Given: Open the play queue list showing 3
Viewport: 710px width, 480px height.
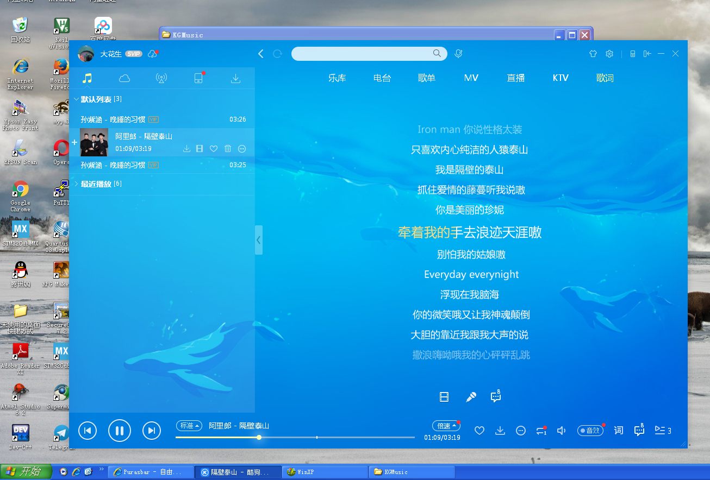Looking at the screenshot, I should pos(663,431).
